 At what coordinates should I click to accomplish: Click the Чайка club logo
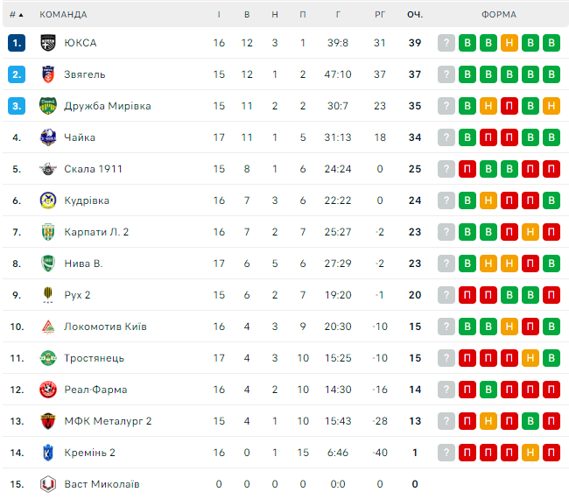(x=48, y=137)
